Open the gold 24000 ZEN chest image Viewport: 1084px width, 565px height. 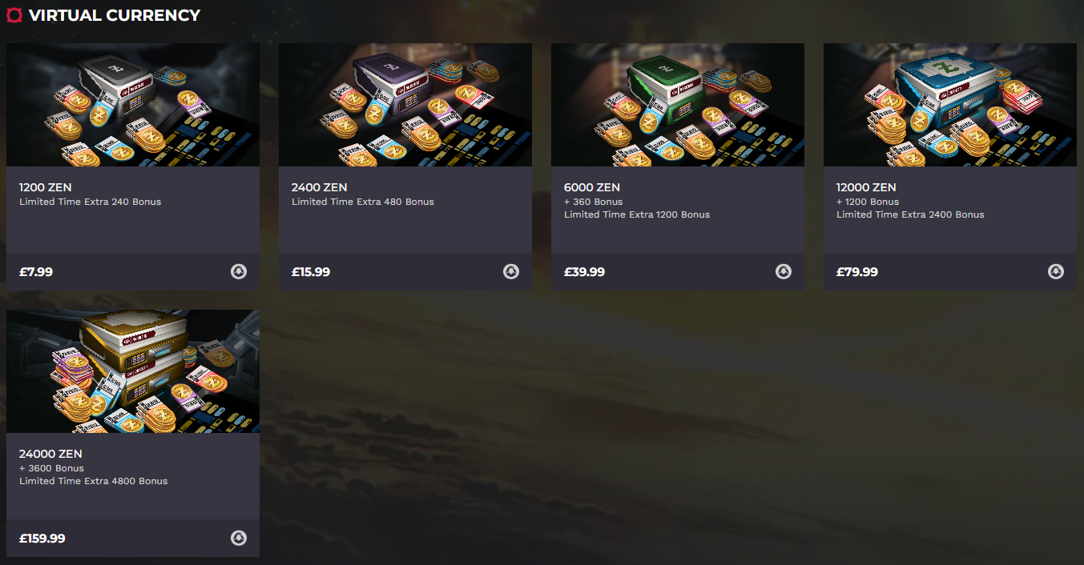(133, 371)
